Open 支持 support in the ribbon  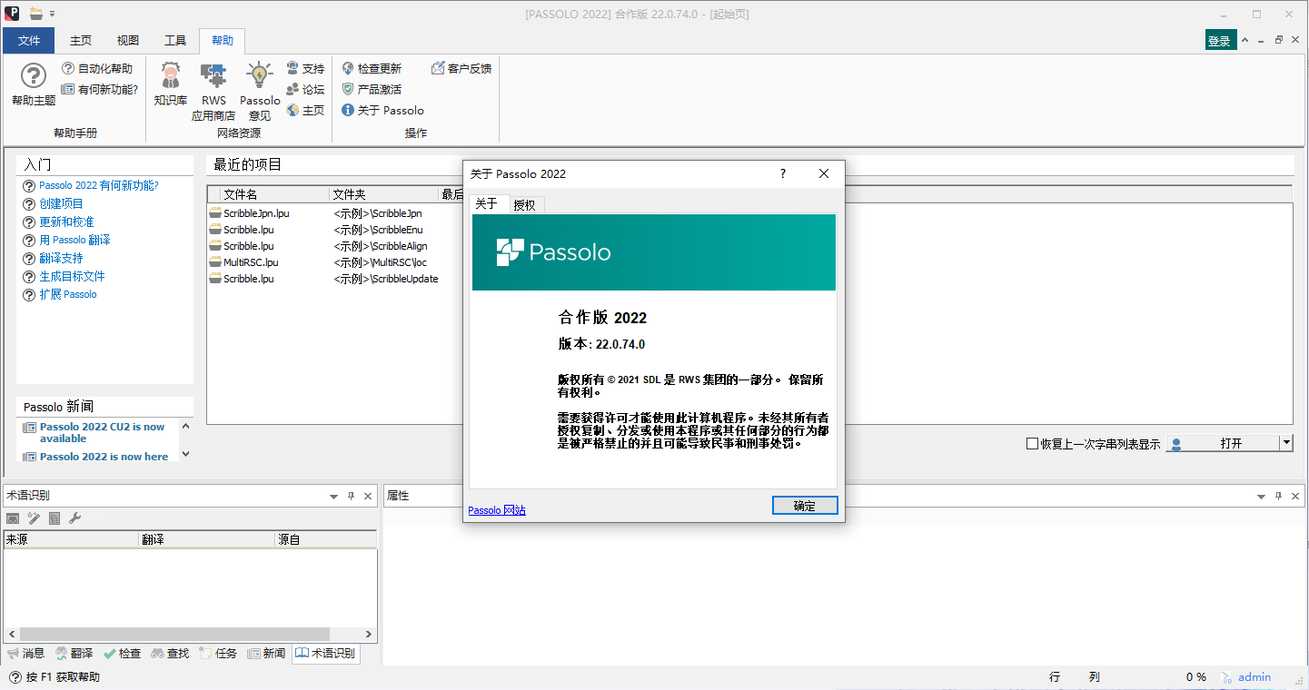point(305,68)
